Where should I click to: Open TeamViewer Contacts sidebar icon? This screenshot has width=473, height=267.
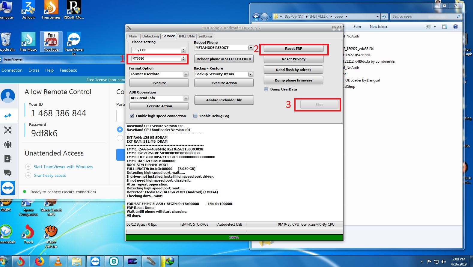tap(8, 159)
